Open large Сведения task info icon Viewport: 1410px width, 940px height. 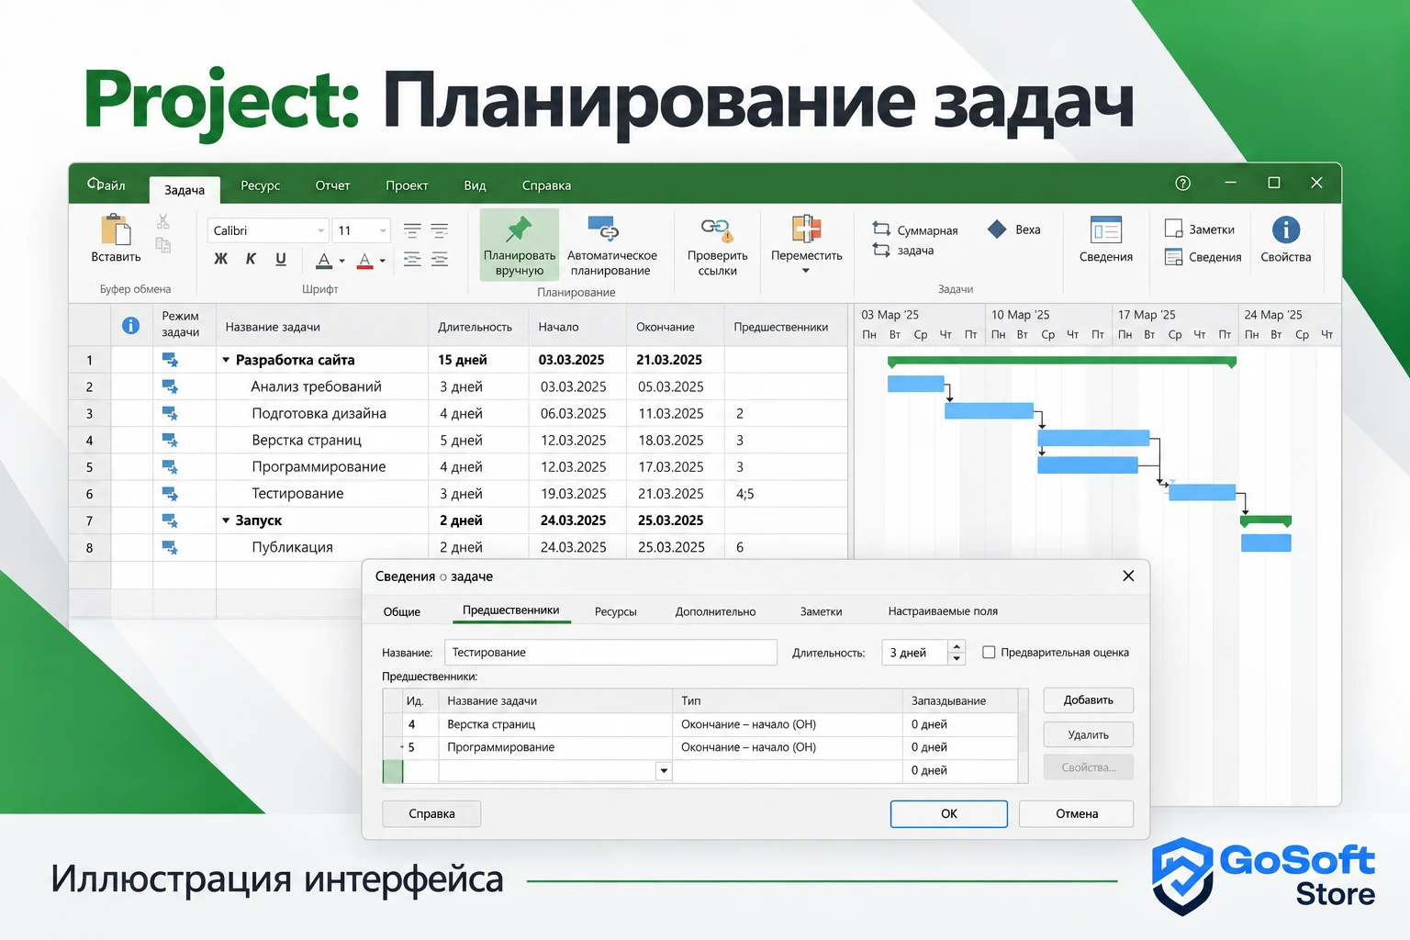[x=1106, y=229]
